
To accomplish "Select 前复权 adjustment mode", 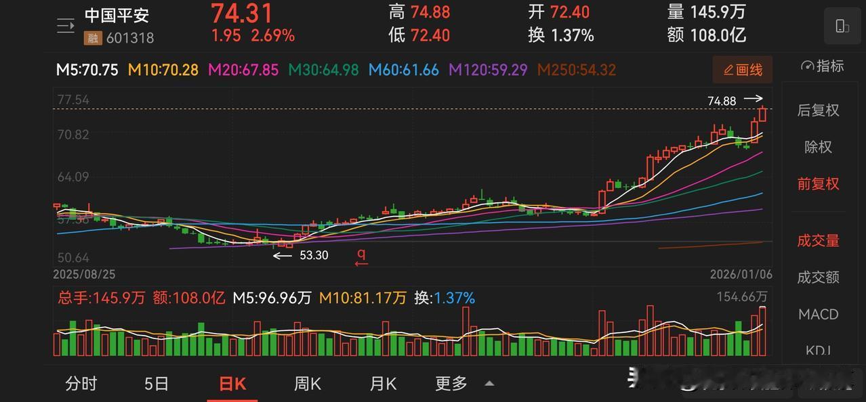I will (x=818, y=184).
